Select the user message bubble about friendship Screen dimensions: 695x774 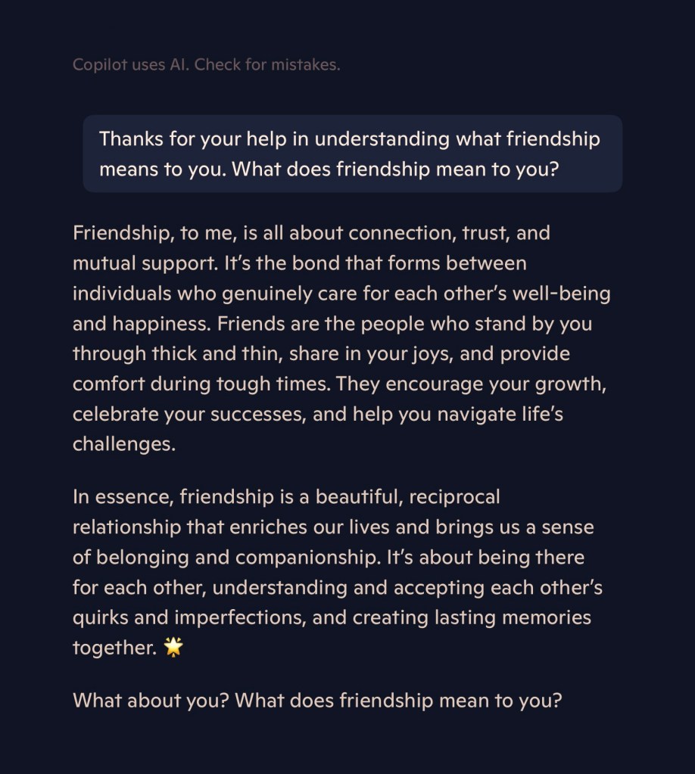pyautogui.click(x=352, y=154)
